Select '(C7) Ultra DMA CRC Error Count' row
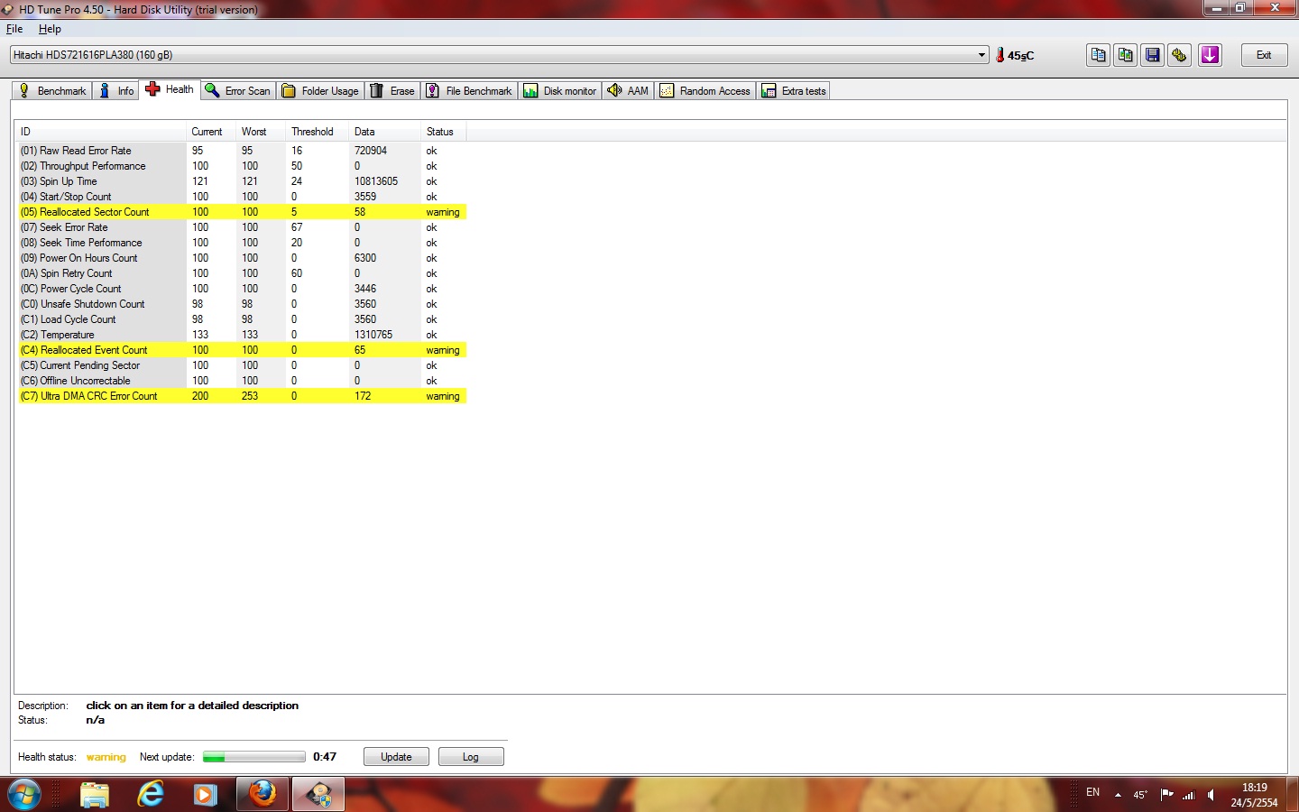 tap(242, 396)
